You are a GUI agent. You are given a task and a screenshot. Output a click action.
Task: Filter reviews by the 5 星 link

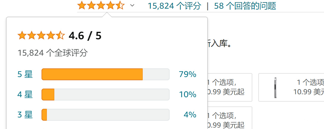coord(25,74)
